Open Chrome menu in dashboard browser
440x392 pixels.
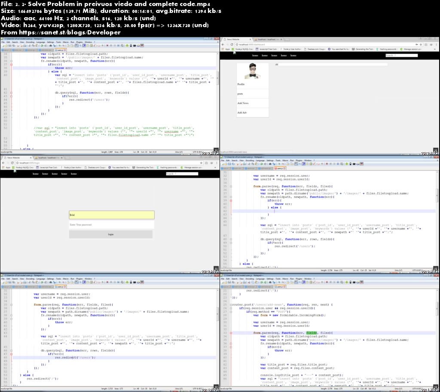[436, 44]
